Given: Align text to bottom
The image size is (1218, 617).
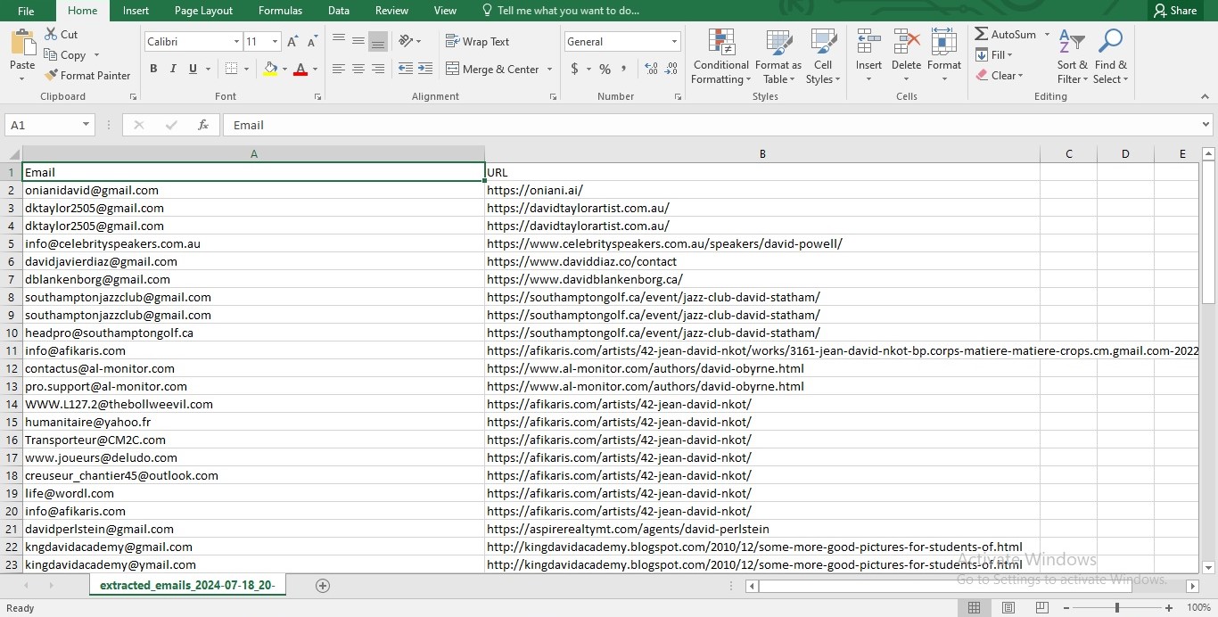Looking at the screenshot, I should tap(378, 41).
